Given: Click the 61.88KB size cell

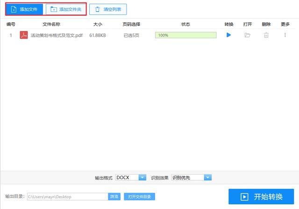Looking at the screenshot, I should (x=98, y=35).
